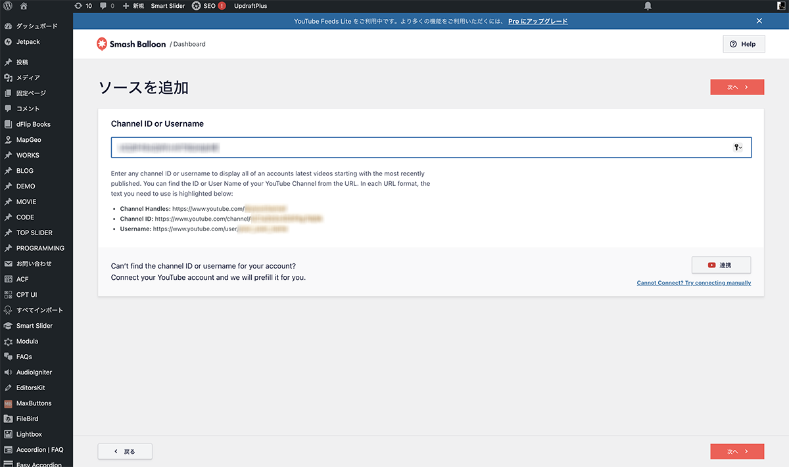Open the Help button
This screenshot has height=467, width=789.
point(744,44)
